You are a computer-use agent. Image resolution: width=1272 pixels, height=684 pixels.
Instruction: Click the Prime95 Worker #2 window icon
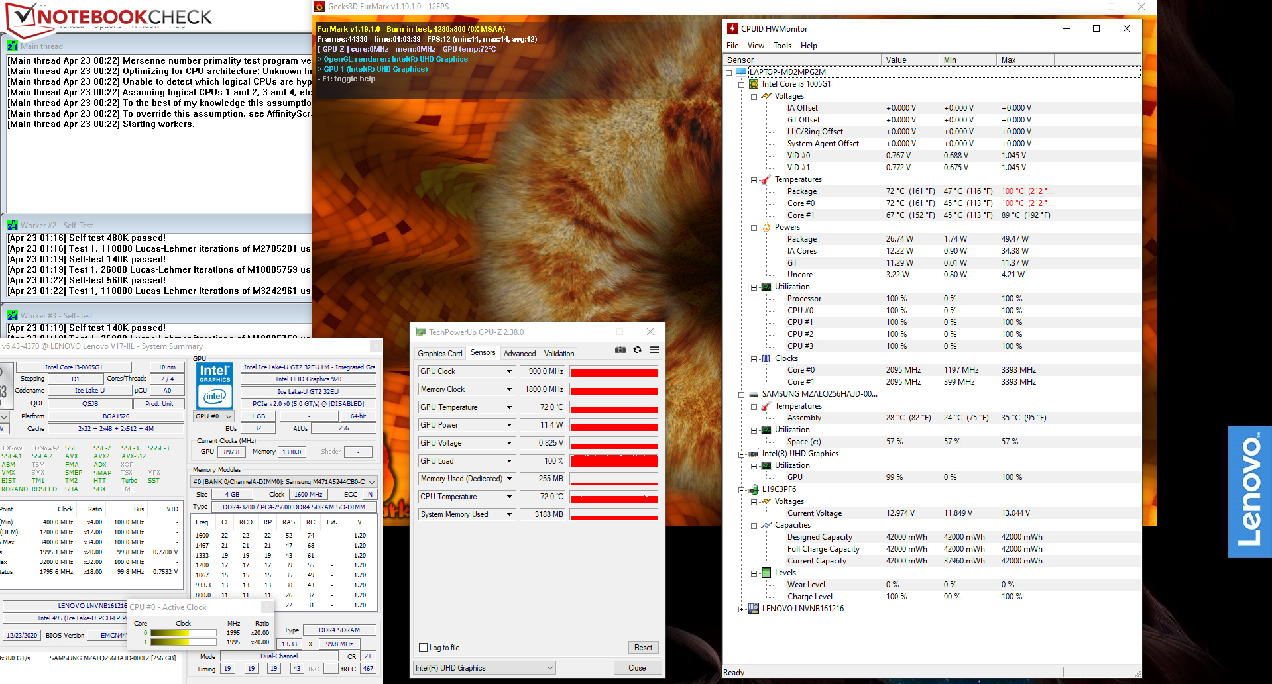13,225
